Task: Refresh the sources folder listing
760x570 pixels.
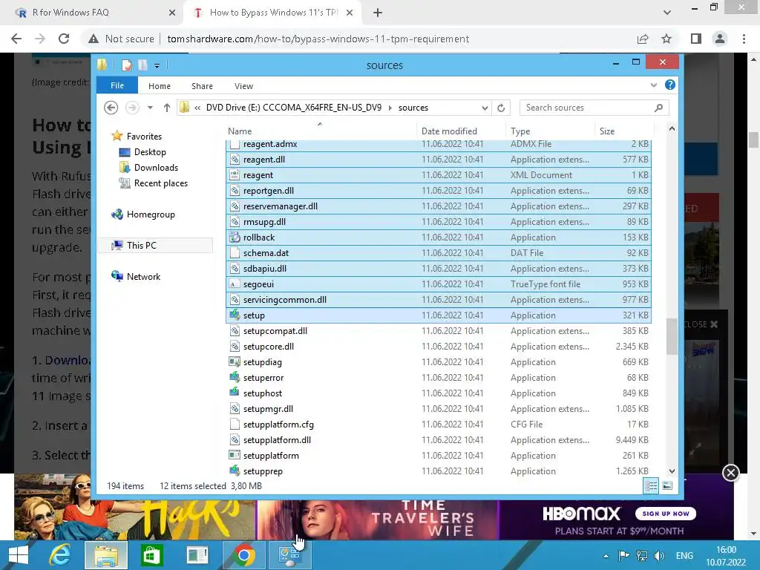Action: click(501, 108)
